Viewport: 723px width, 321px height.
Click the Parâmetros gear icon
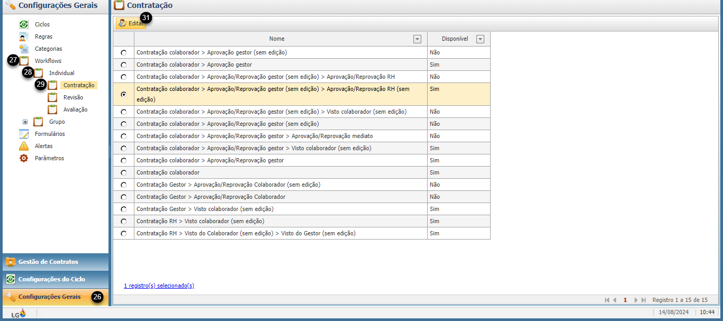(x=24, y=158)
